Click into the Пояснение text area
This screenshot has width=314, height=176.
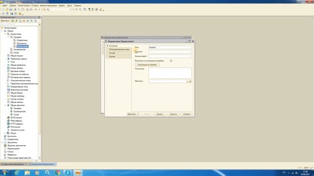[x=170, y=73]
